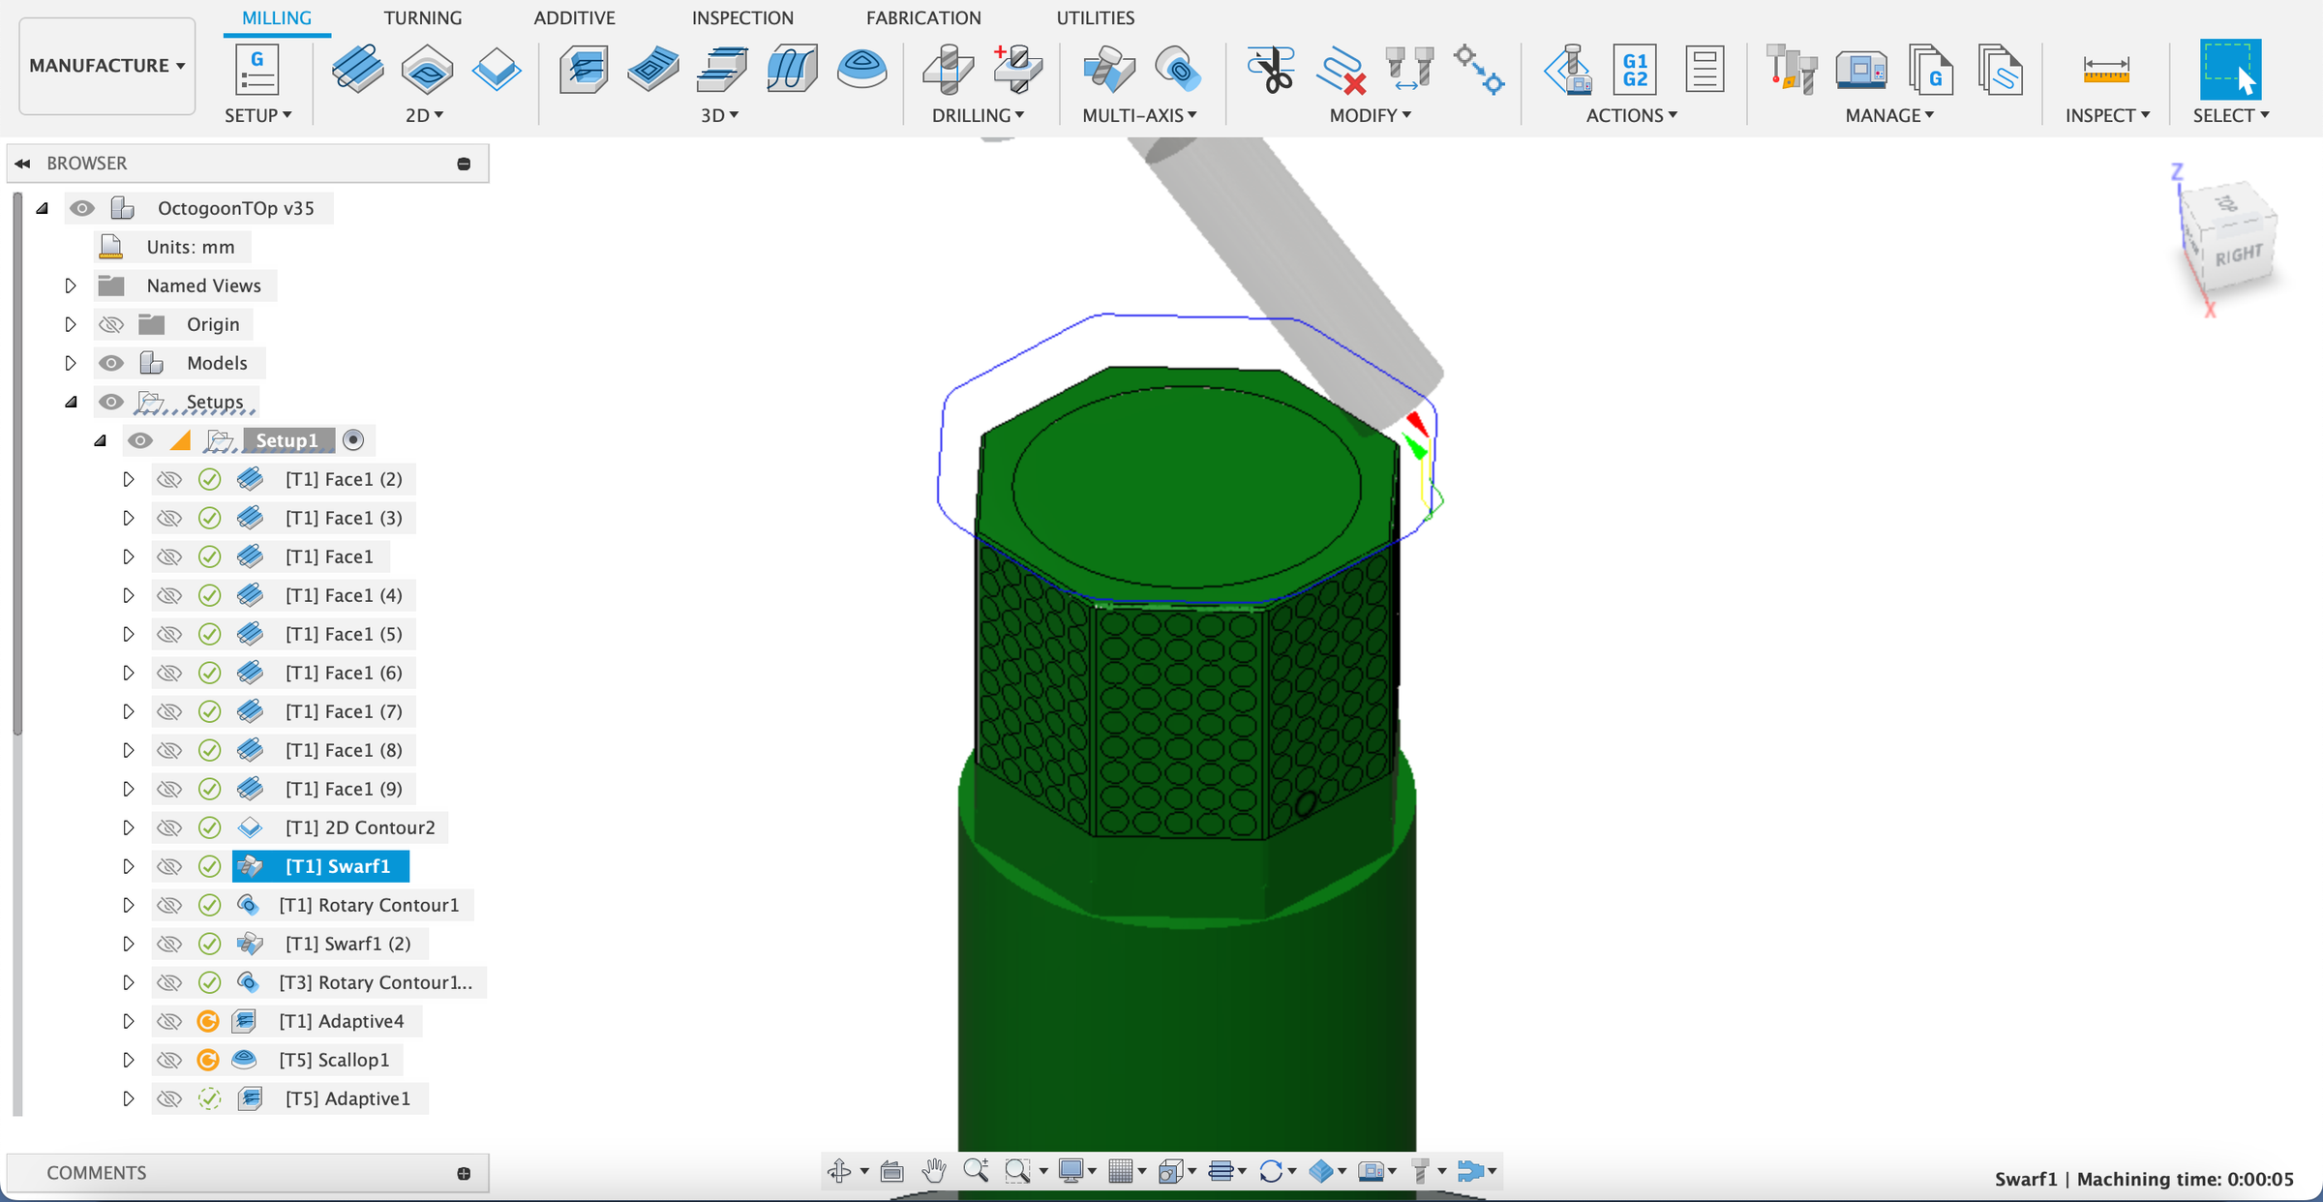
Task: Select the 2D Face milling tool
Action: pos(358,68)
